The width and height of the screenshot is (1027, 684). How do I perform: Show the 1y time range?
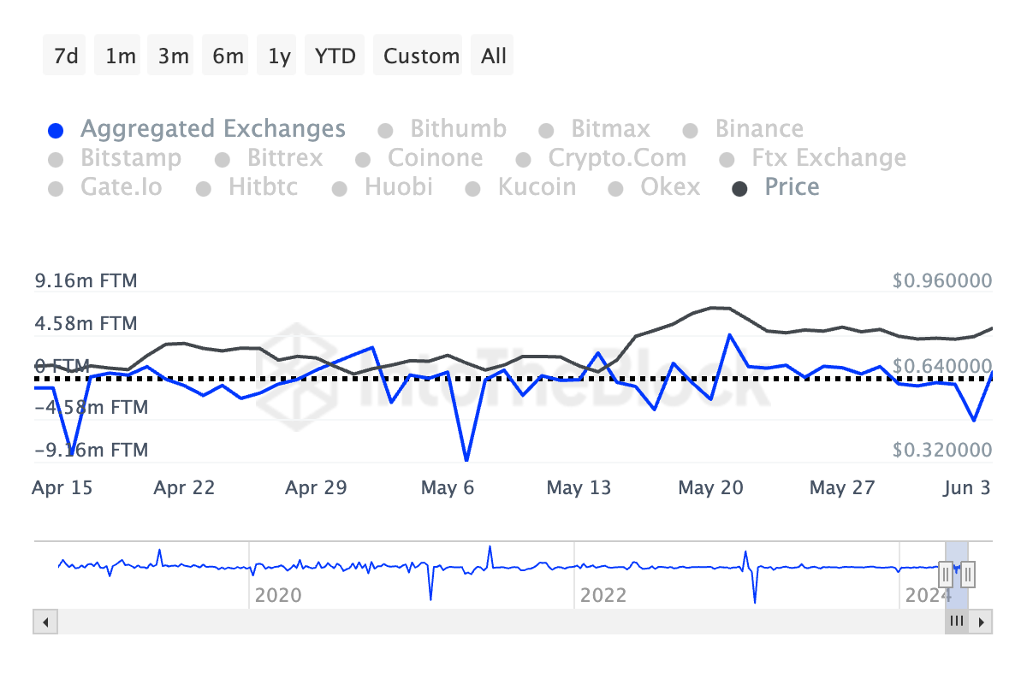(x=279, y=56)
